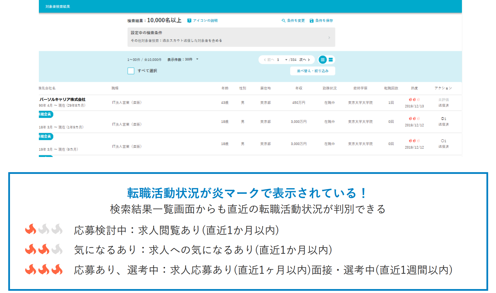Click the magnifier icon beside 条件を変更
Image resolution: width=496 pixels, height=293 pixels.
click(284, 21)
